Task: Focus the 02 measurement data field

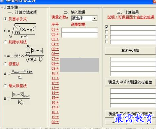Action: point(80,35)
